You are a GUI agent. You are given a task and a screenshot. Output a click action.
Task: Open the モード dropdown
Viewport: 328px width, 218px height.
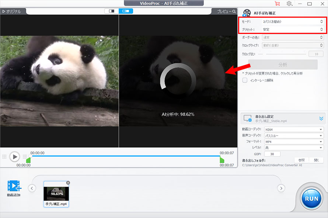pyautogui.click(x=292, y=22)
